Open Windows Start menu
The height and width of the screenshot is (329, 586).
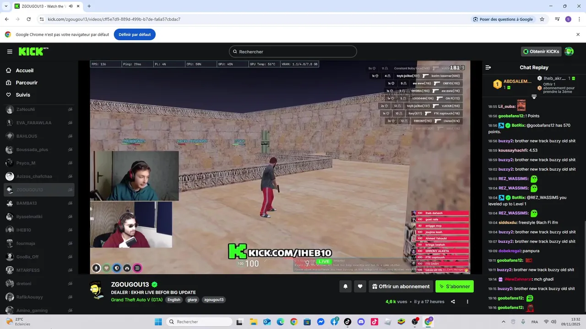click(x=158, y=322)
